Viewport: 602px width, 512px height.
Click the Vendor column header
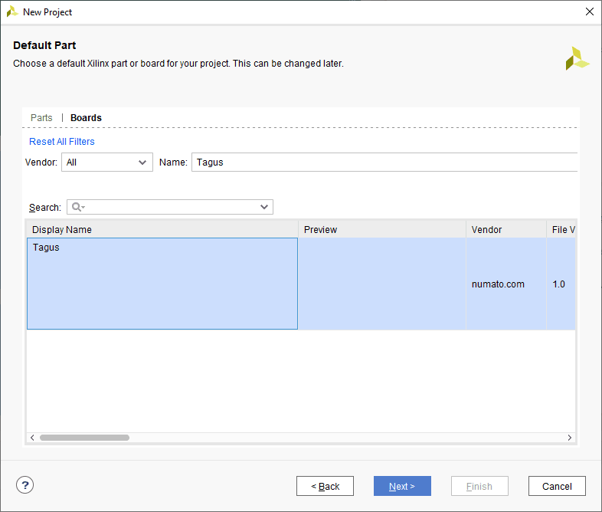coord(505,230)
